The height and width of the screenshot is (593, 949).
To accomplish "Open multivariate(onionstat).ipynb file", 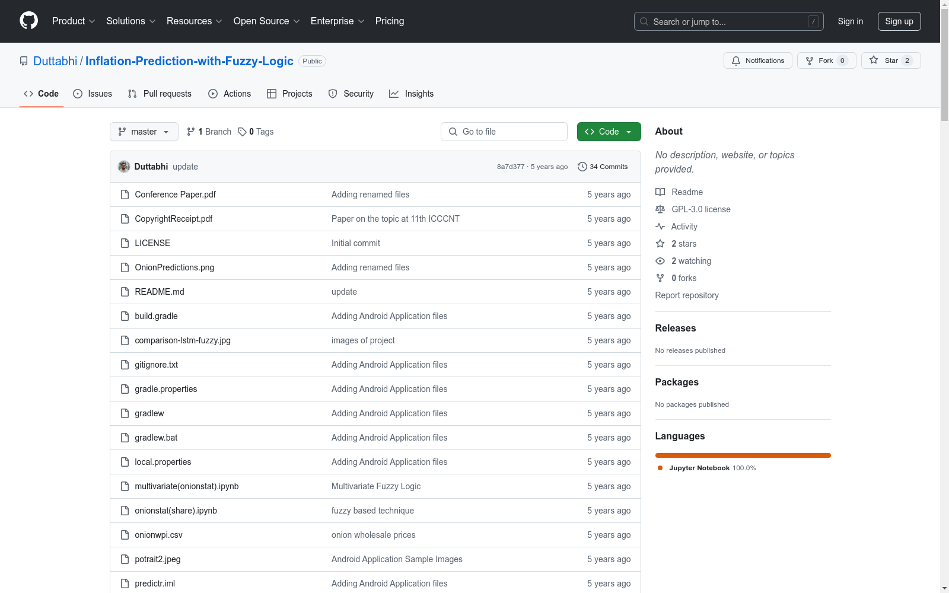I will 187,486.
